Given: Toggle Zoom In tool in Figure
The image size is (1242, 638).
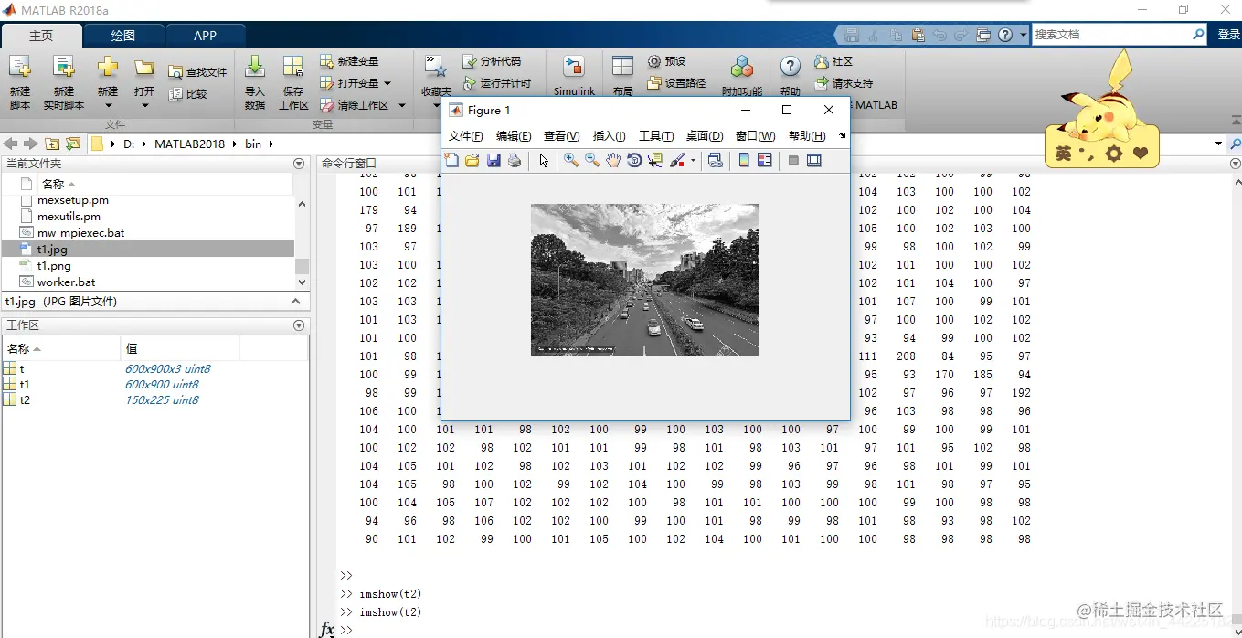Looking at the screenshot, I should (x=571, y=161).
